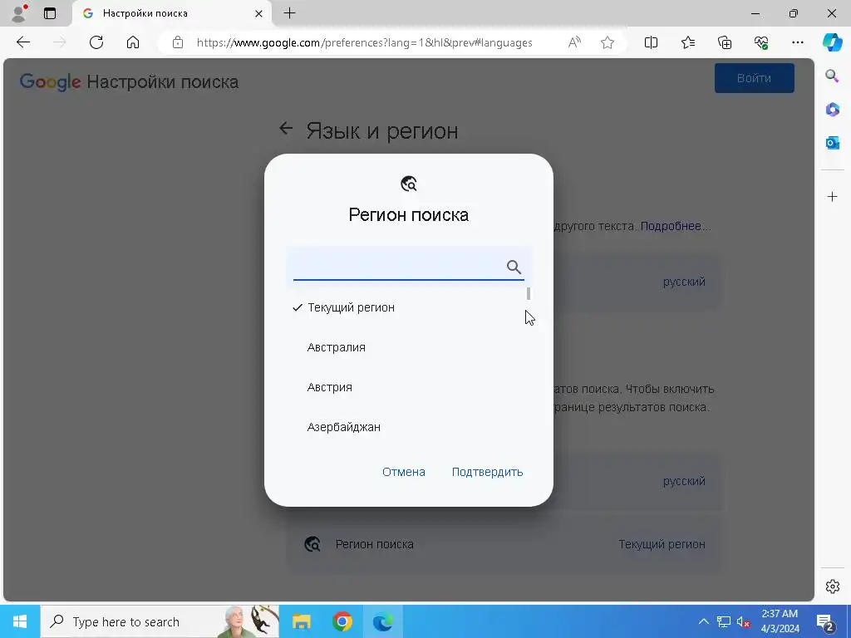This screenshot has width=851, height=638.
Task: Open a new browser tab
Action: tap(290, 13)
